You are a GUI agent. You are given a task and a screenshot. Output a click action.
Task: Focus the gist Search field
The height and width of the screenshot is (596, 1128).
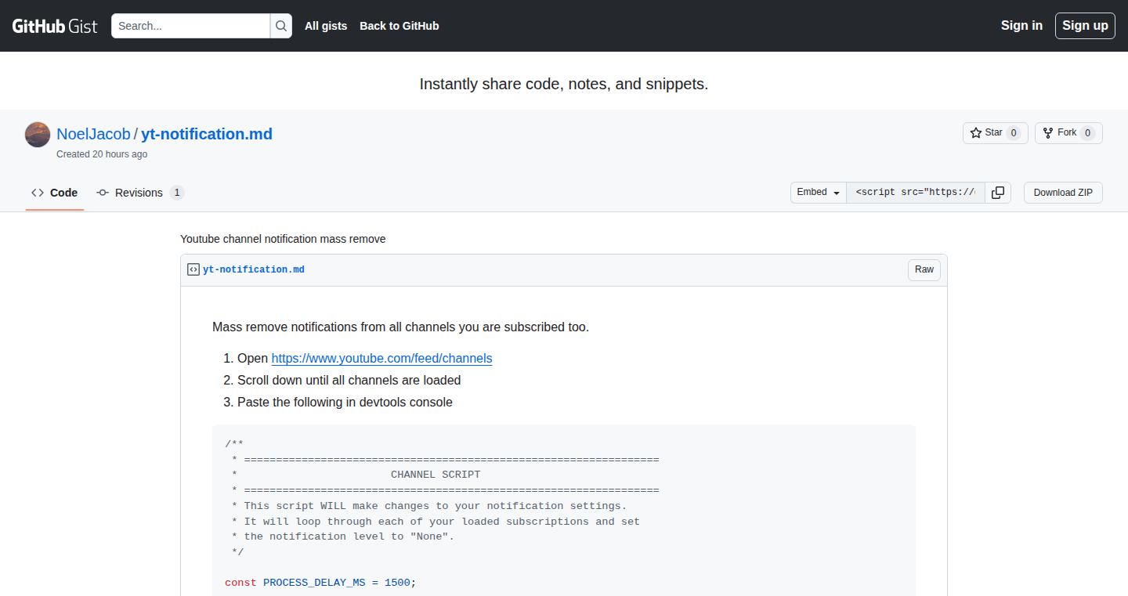(190, 26)
